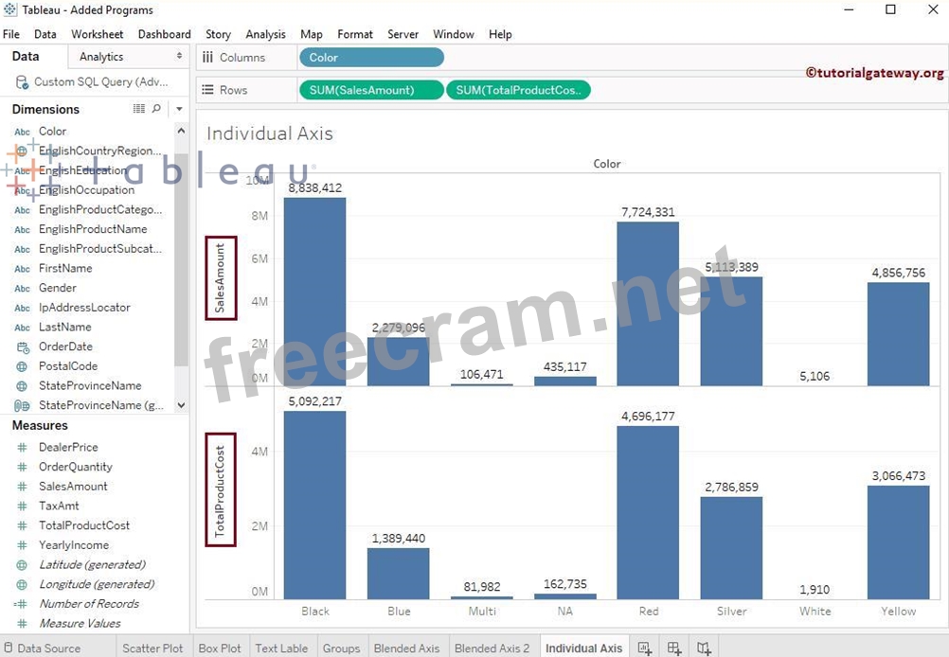Click the Color pill on Columns shelf
Screen dimensions: 949x657
[370, 58]
